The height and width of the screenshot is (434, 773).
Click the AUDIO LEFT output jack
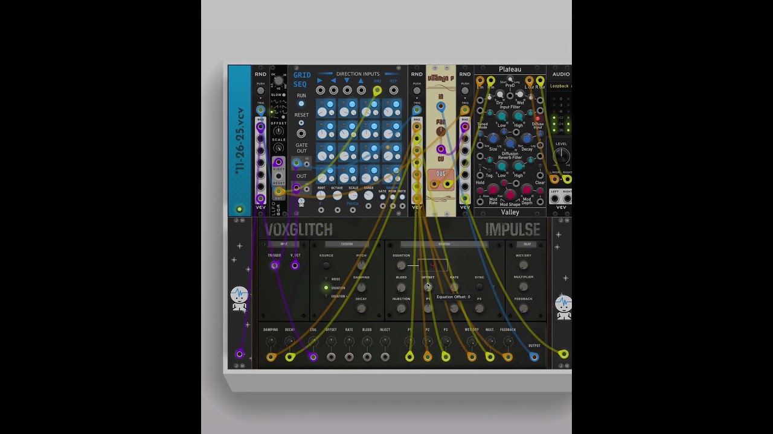pos(556,198)
